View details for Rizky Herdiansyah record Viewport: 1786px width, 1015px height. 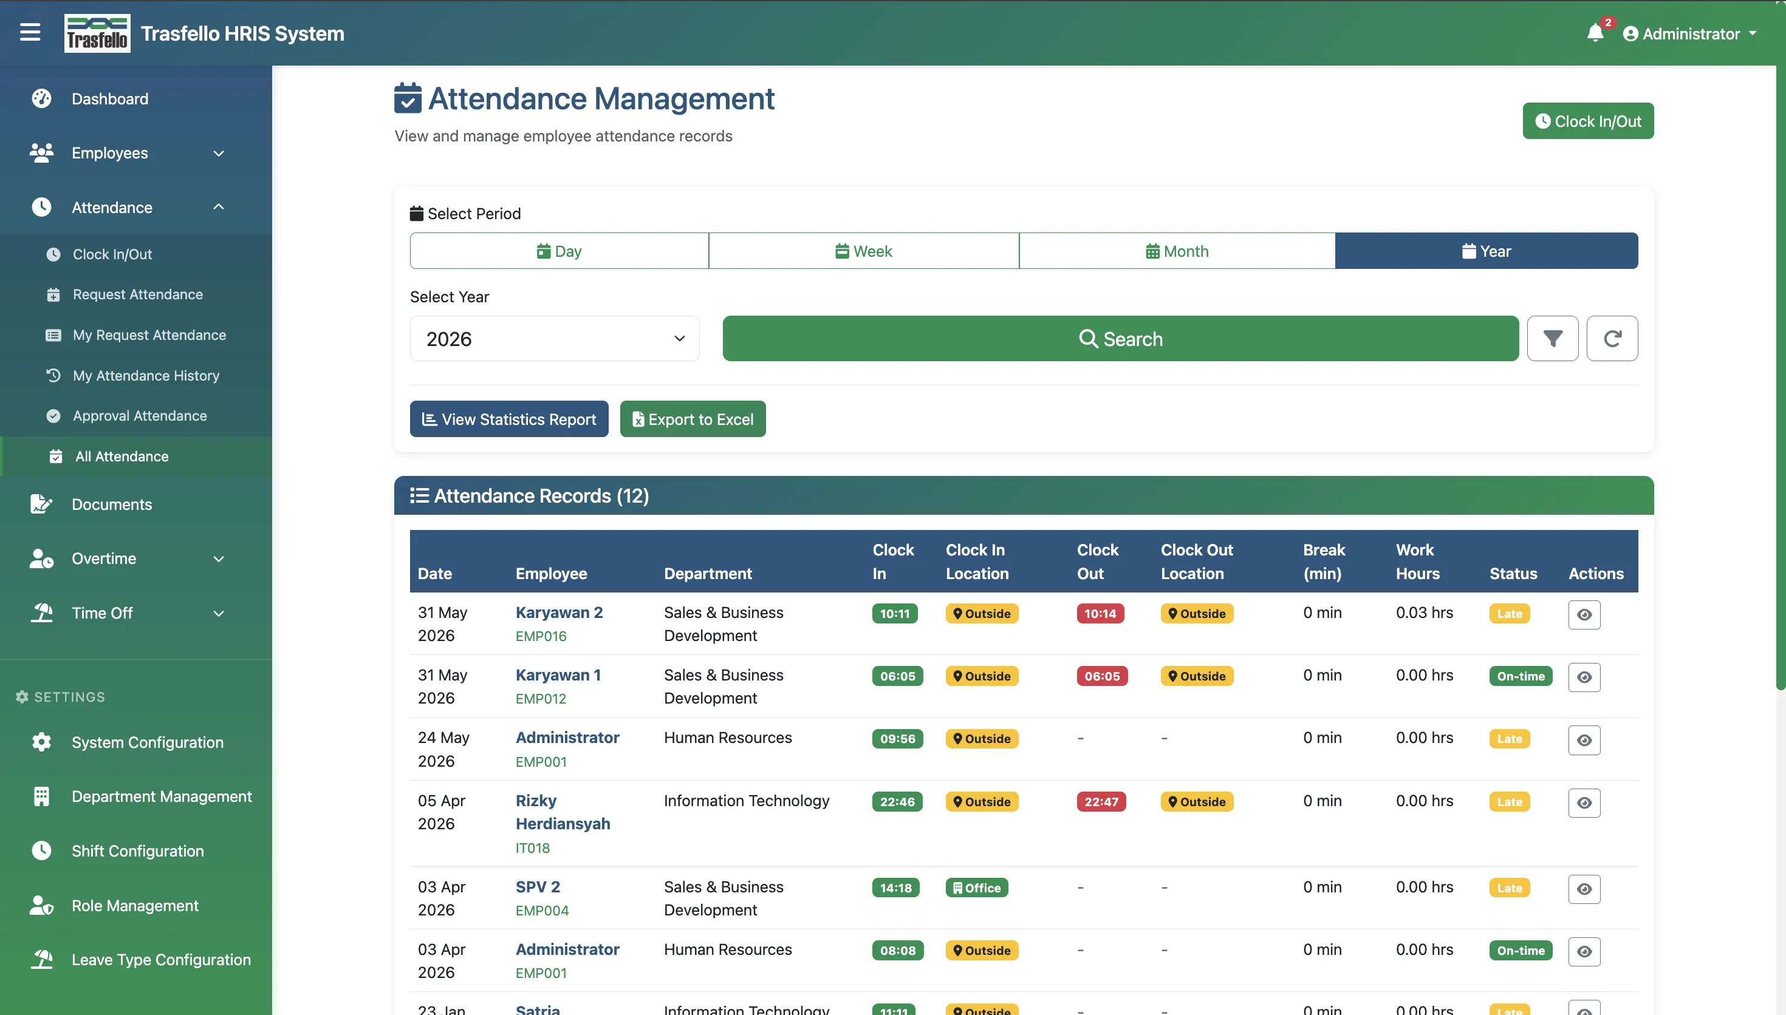1584,803
